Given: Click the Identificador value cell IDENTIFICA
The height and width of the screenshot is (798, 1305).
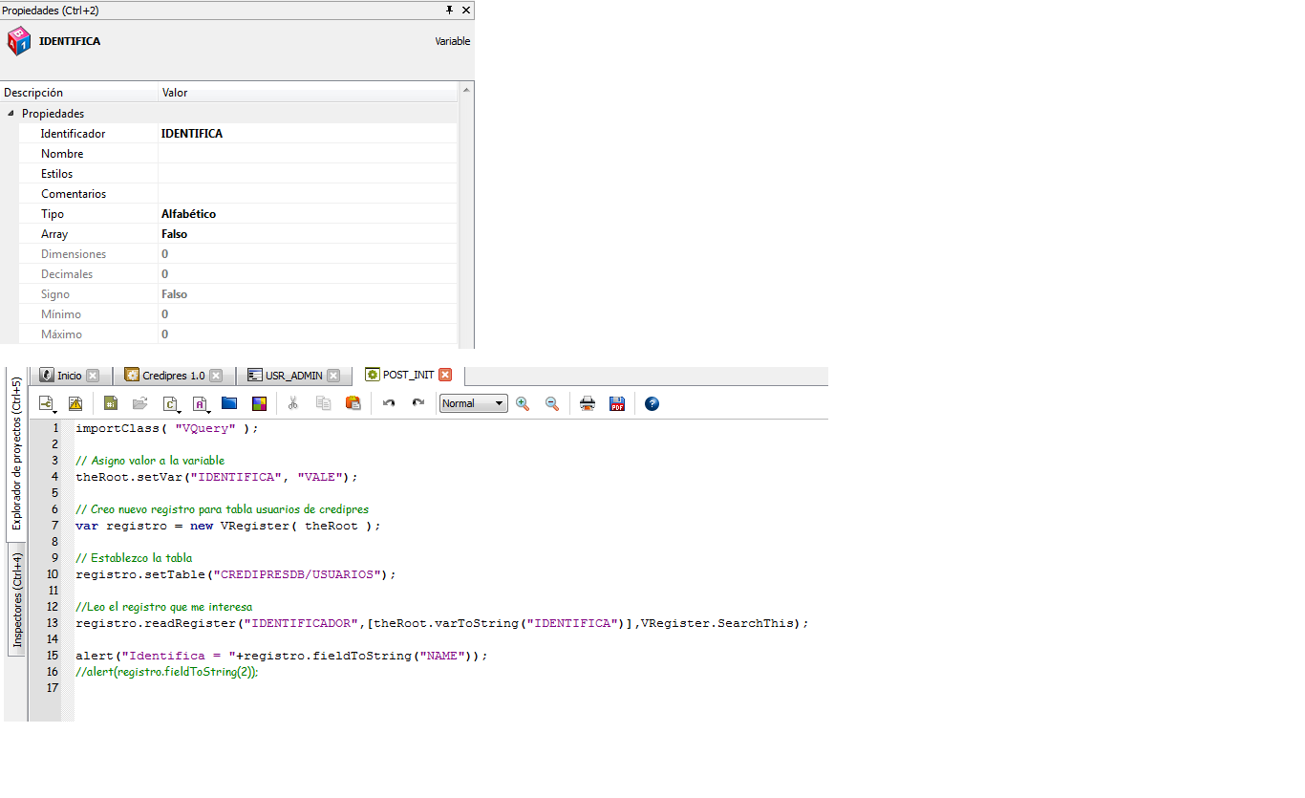Looking at the screenshot, I should [308, 134].
